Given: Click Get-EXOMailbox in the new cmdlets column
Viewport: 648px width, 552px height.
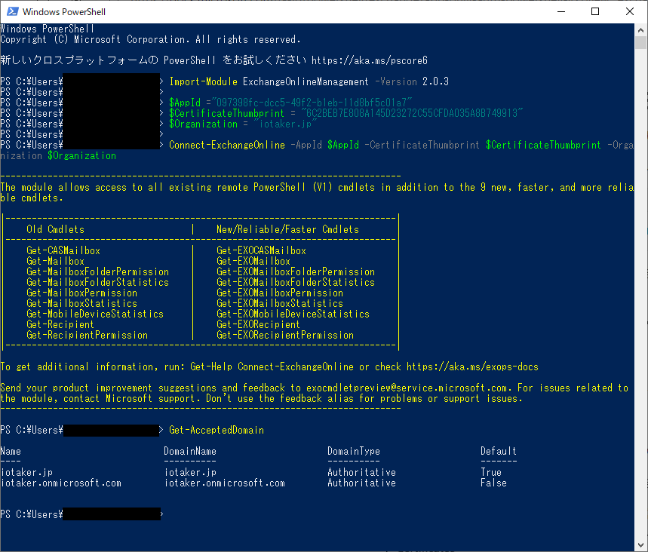Looking at the screenshot, I should (x=253, y=261).
